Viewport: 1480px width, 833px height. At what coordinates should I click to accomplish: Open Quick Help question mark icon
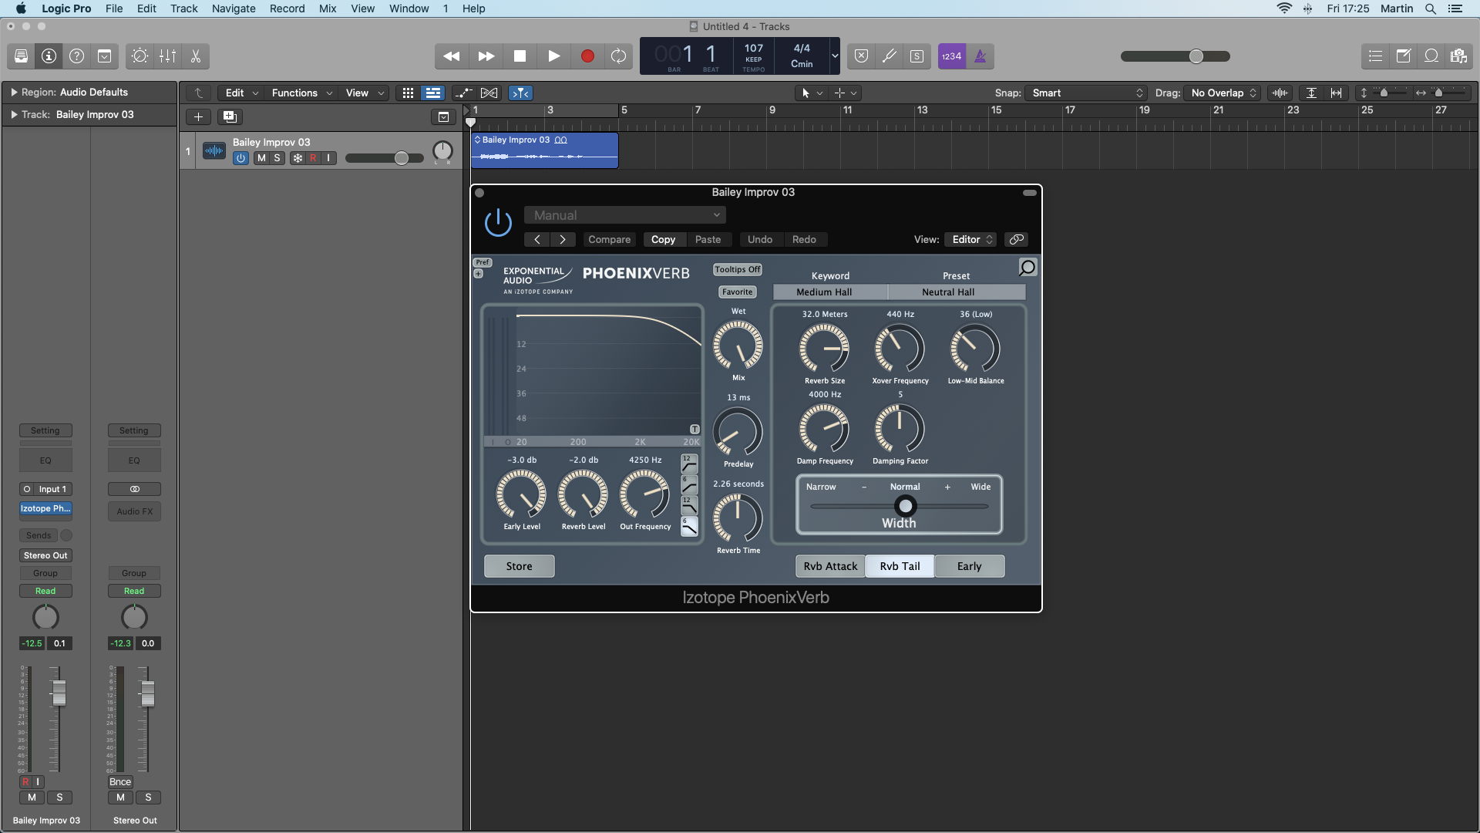(x=76, y=56)
